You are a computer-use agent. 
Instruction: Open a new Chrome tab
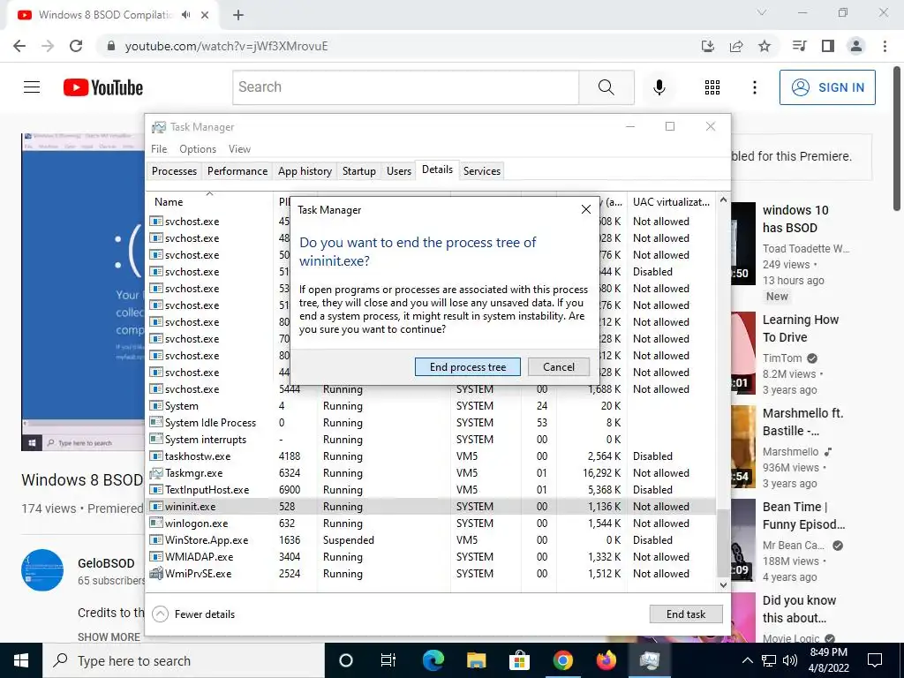(238, 15)
